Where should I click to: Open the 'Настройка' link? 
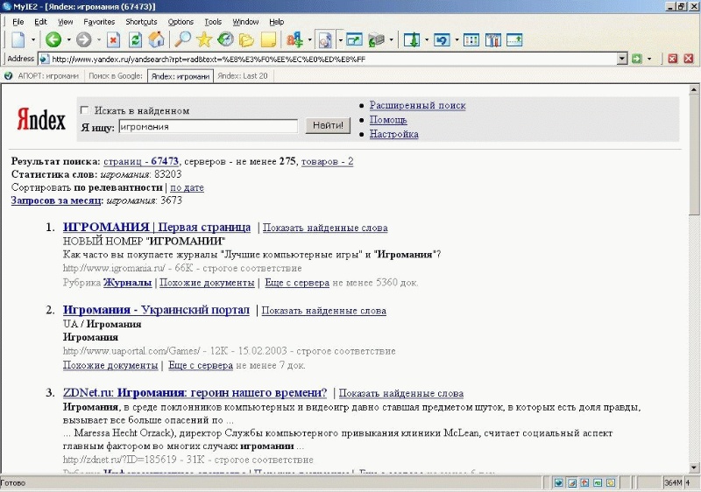(x=393, y=134)
